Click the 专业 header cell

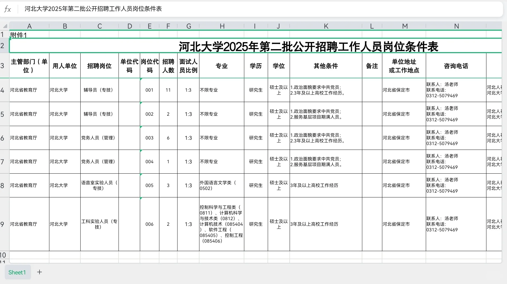[222, 66]
